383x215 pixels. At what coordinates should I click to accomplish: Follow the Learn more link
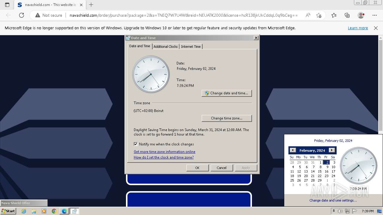tap(358, 28)
